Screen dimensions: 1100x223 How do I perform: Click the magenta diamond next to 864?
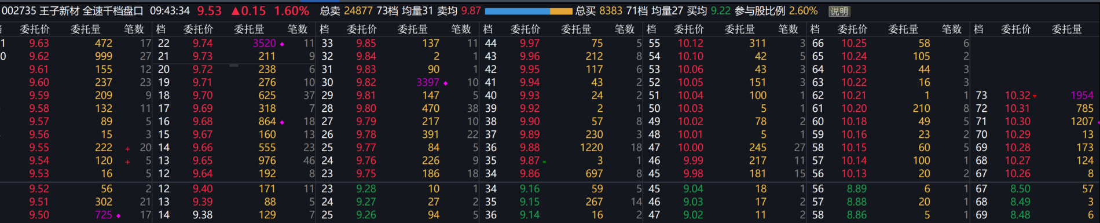coord(282,122)
